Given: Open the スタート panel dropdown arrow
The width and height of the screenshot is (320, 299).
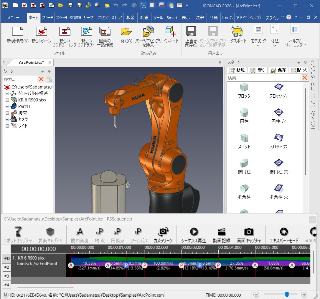Looking at the screenshot, I should pyautogui.click(x=298, y=63).
